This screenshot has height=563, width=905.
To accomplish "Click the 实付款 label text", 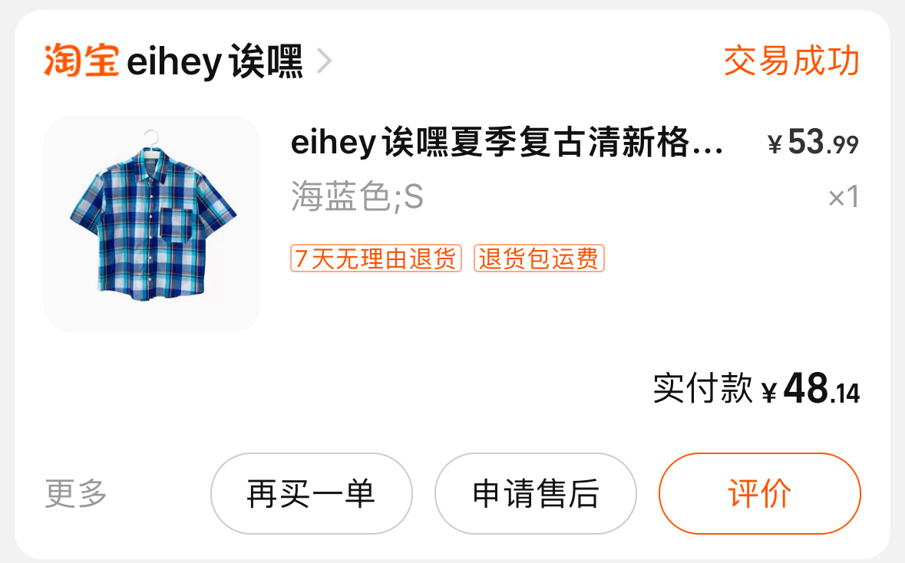I will coord(702,387).
